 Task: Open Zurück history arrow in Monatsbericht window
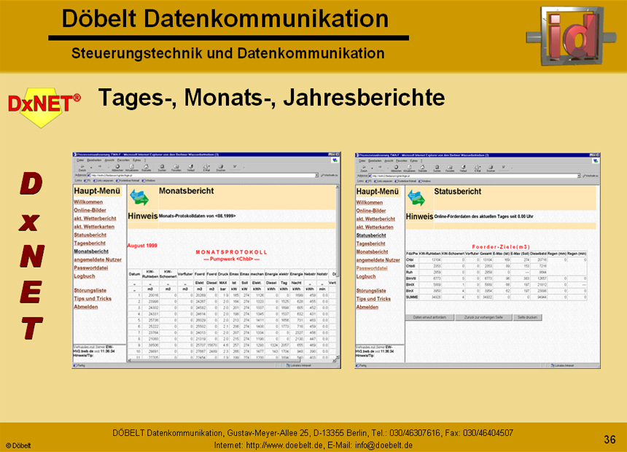[x=91, y=168]
